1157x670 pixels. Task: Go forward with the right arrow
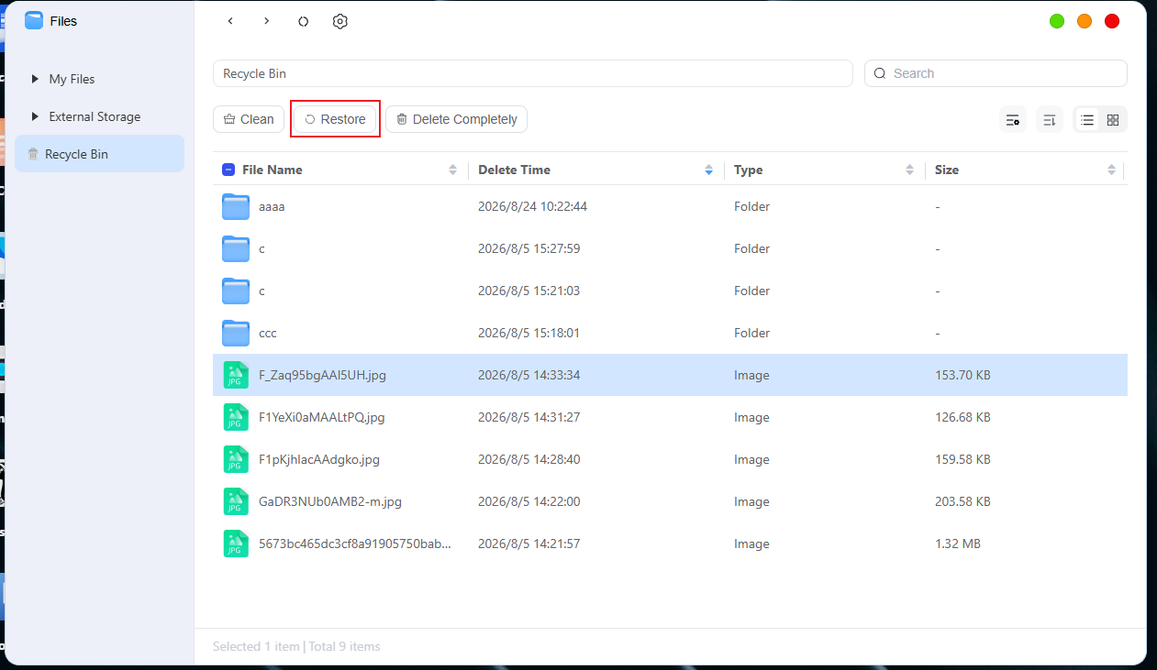click(x=266, y=21)
